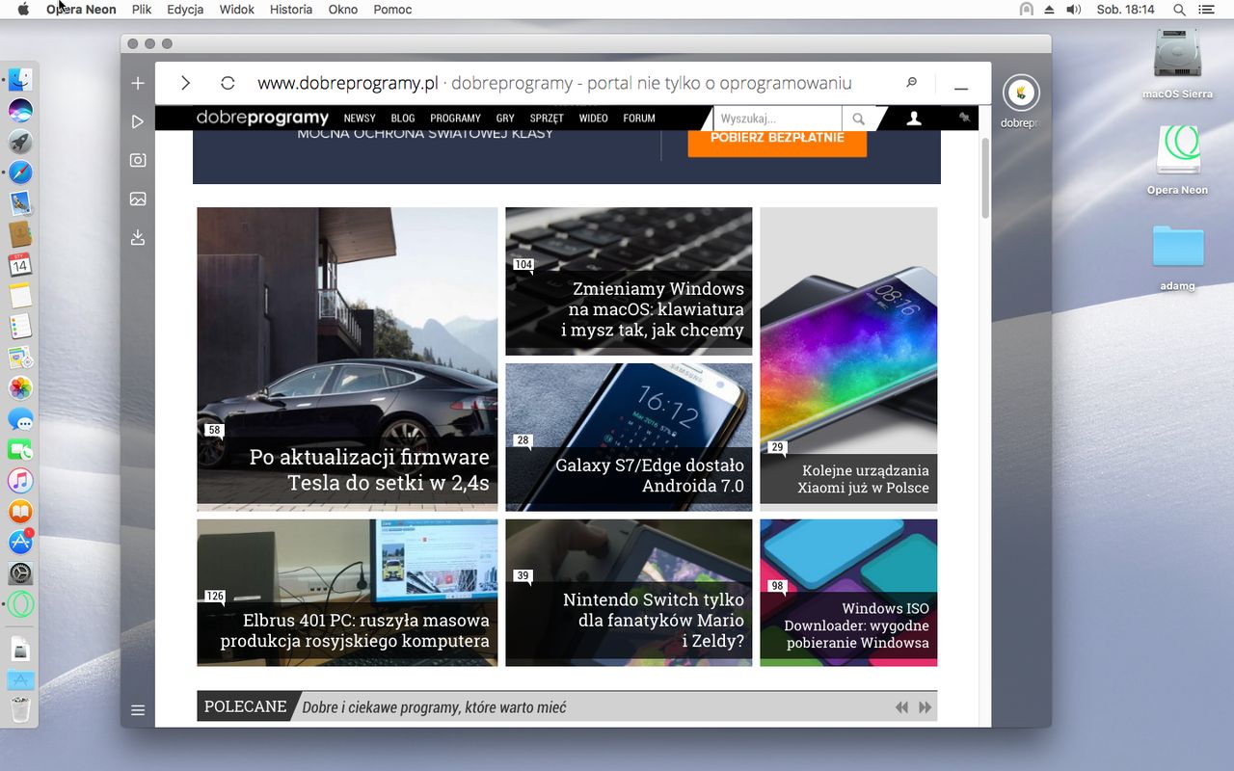Click the magnifier icon next to Wyszukaj field
1234x771 pixels.
coord(858,119)
